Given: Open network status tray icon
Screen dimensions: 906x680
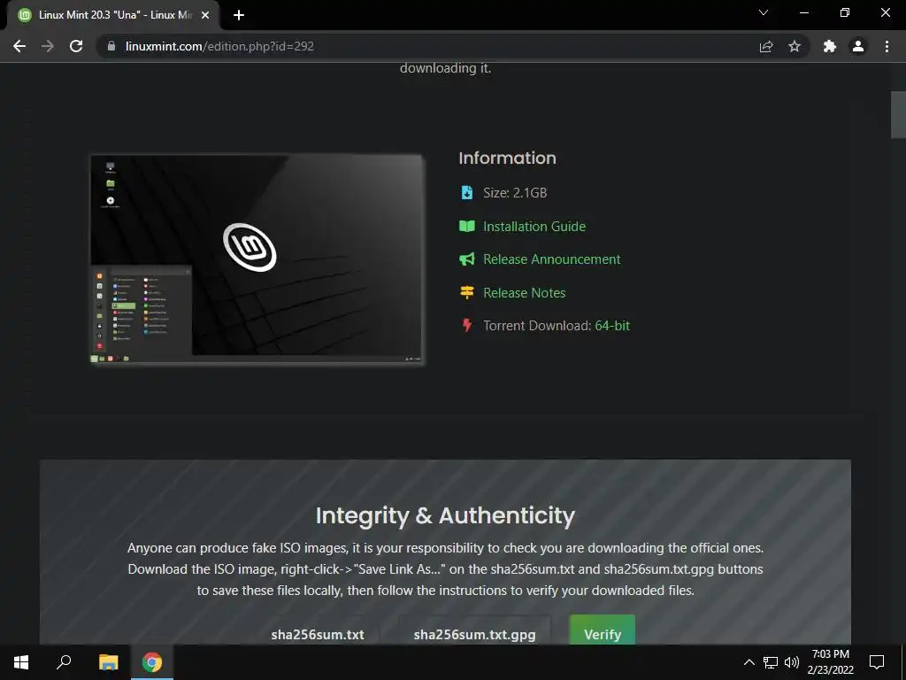Looking at the screenshot, I should click(x=771, y=662).
